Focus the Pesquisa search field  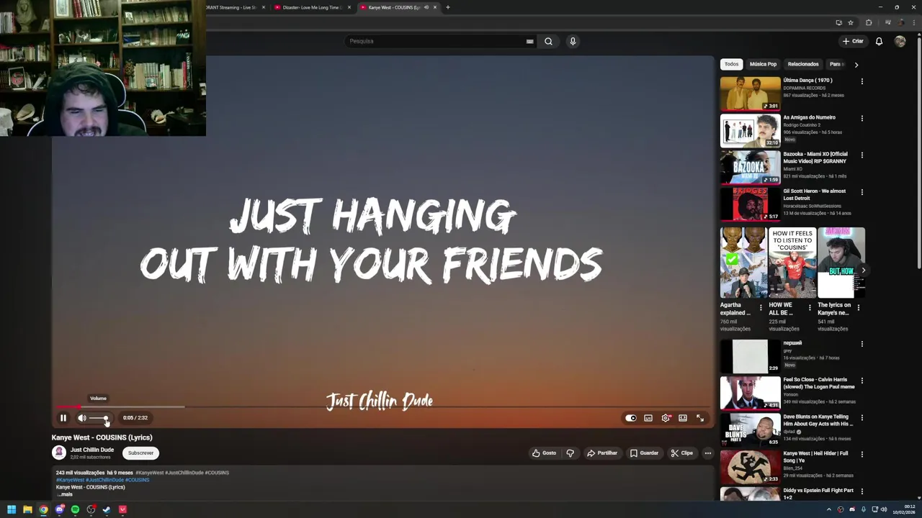pos(436,41)
